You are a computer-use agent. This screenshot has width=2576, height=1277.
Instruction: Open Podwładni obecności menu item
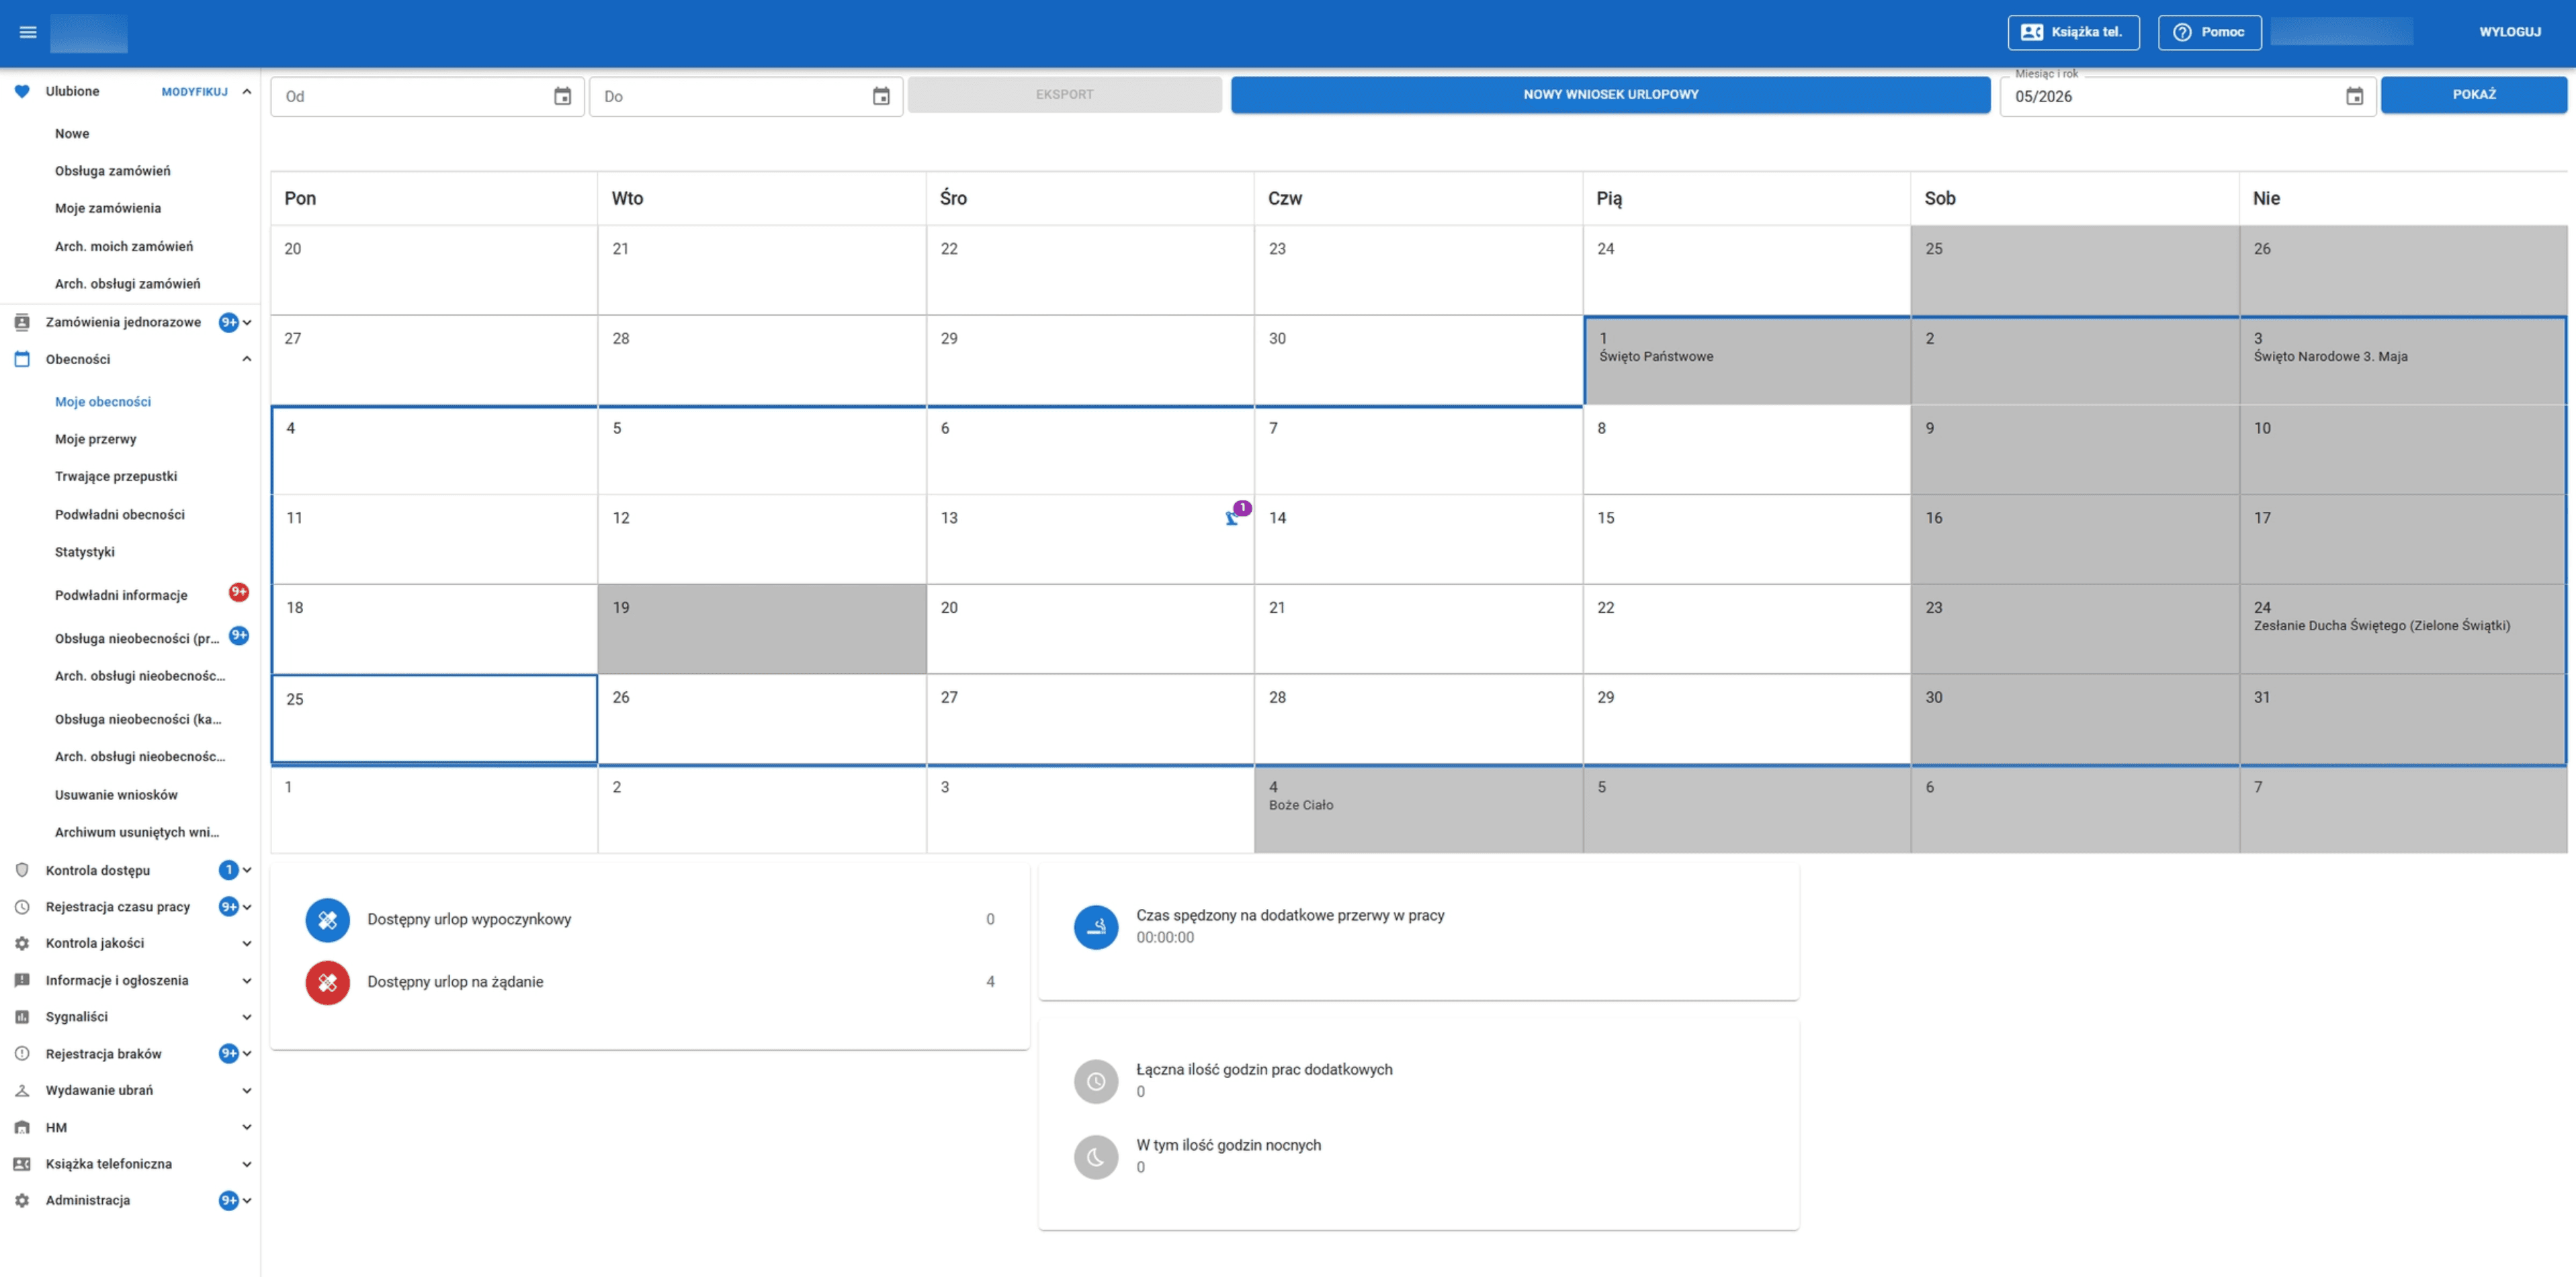point(120,514)
